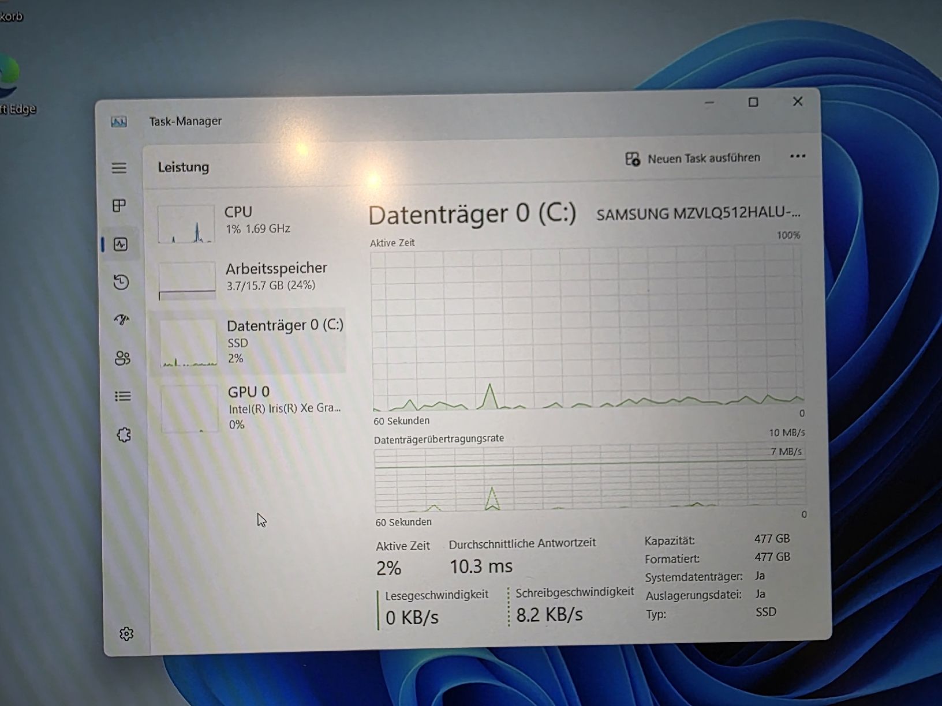The height and width of the screenshot is (706, 942).
Task: Select the Performance page icon
Action: [121, 245]
